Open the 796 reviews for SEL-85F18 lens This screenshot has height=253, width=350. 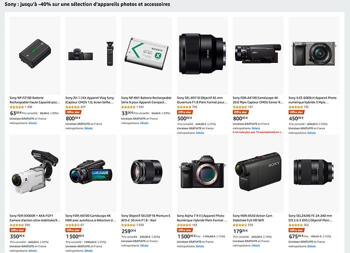pos(194,107)
